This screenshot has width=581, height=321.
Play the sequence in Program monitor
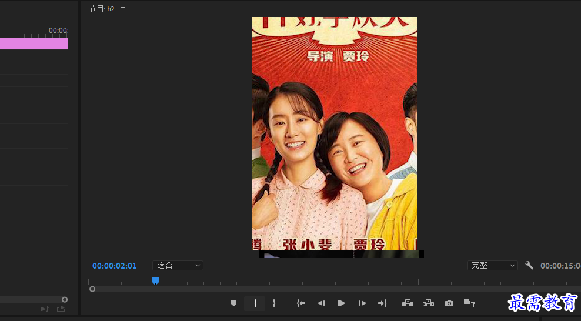342,303
